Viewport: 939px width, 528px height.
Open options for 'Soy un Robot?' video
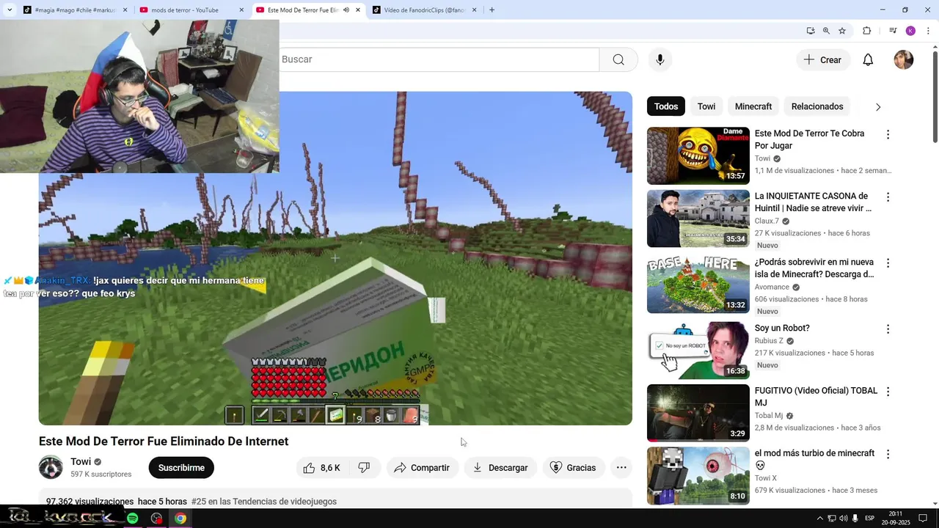tap(888, 329)
